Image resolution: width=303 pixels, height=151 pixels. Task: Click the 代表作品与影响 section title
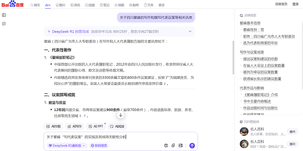(x=252, y=88)
